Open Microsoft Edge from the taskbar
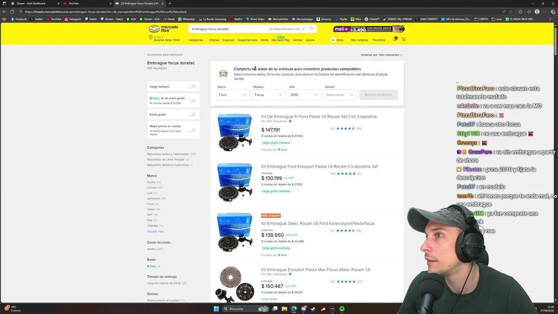This screenshot has height=314, width=558. (x=294, y=309)
